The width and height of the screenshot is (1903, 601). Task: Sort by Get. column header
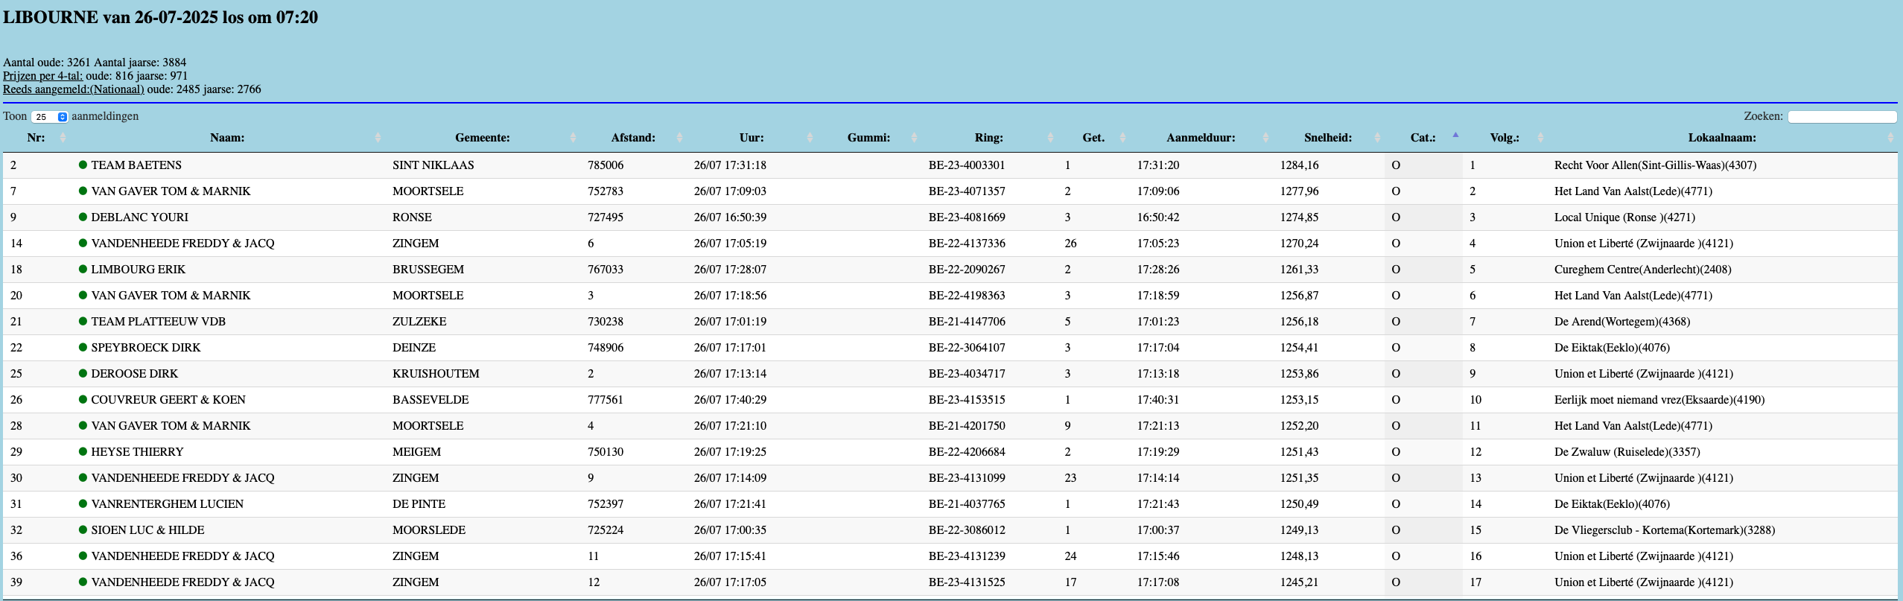[x=1093, y=138]
